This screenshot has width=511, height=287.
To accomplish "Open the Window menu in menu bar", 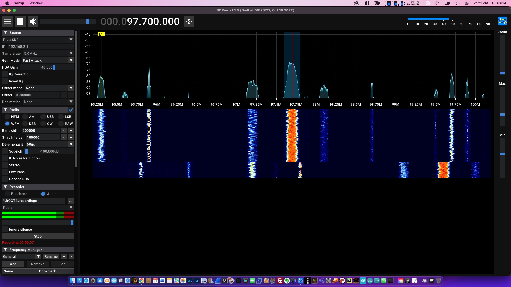I will 36,3.
